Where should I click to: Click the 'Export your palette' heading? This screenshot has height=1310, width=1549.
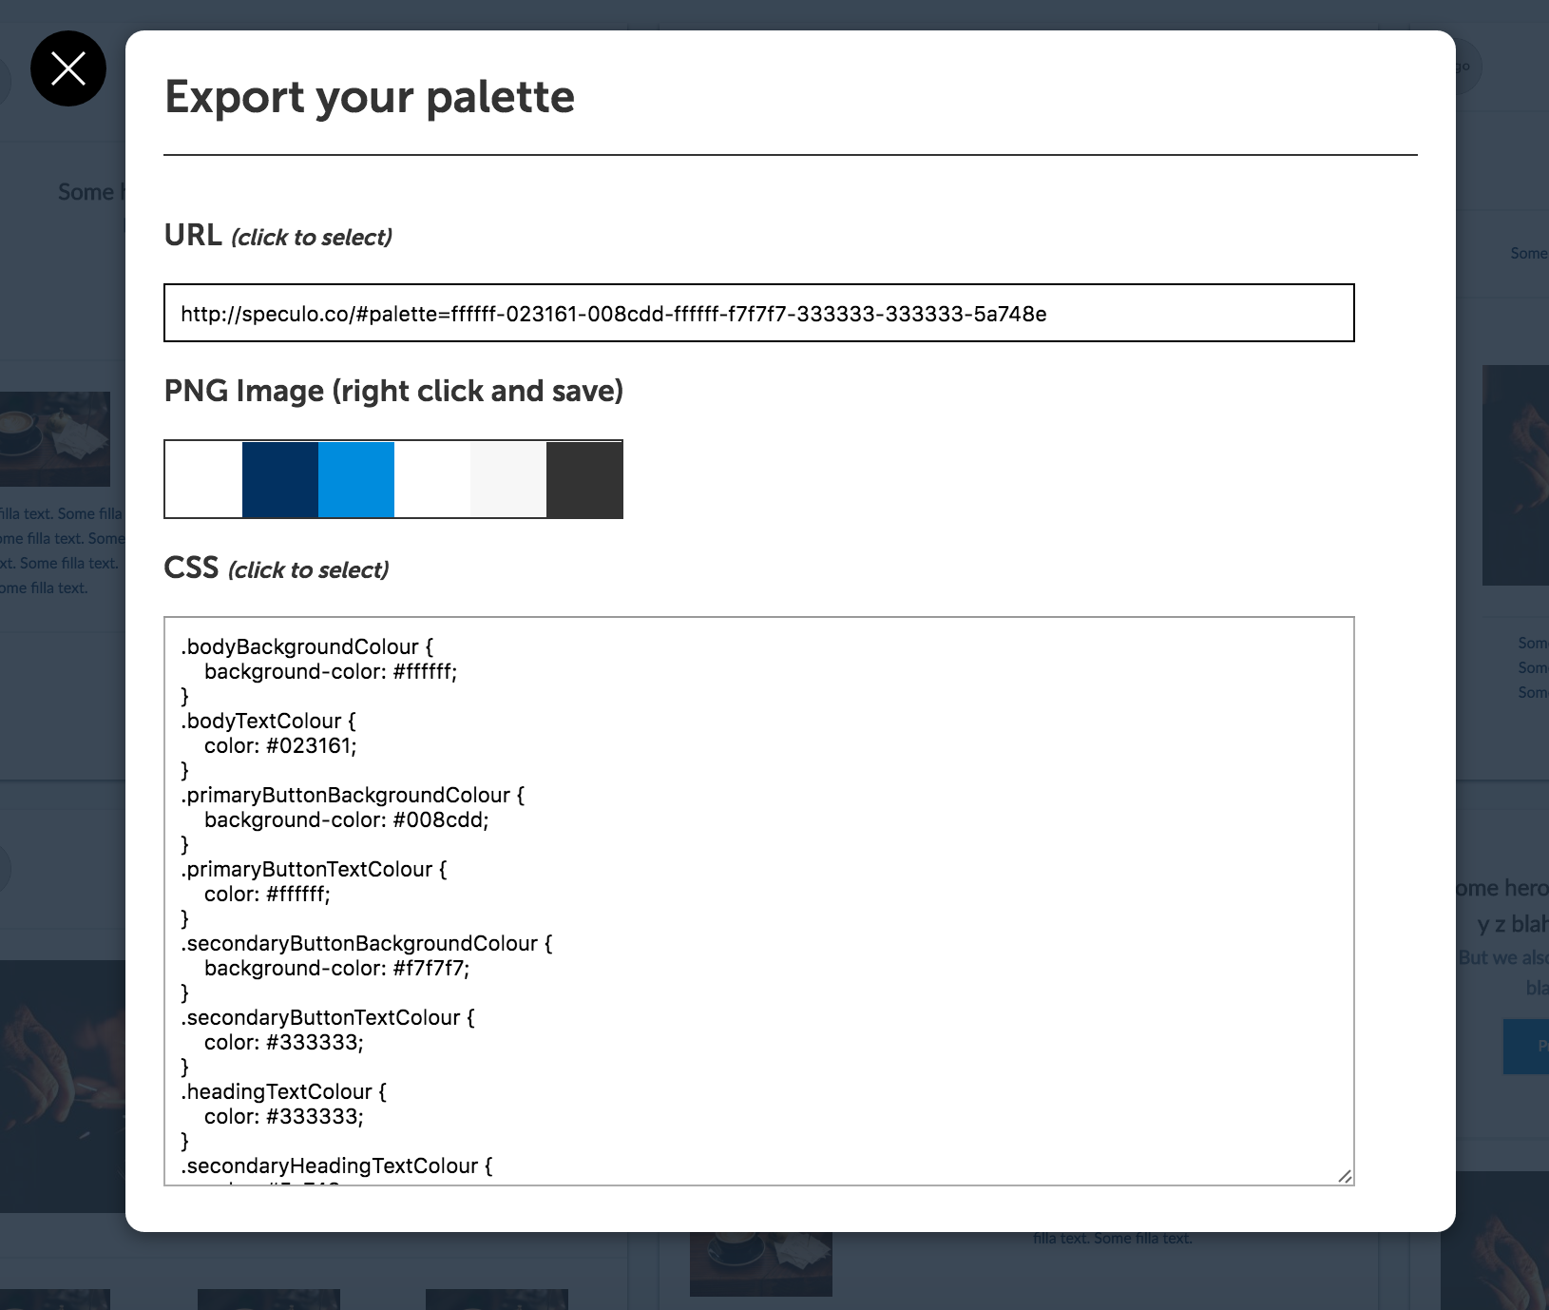click(x=370, y=97)
